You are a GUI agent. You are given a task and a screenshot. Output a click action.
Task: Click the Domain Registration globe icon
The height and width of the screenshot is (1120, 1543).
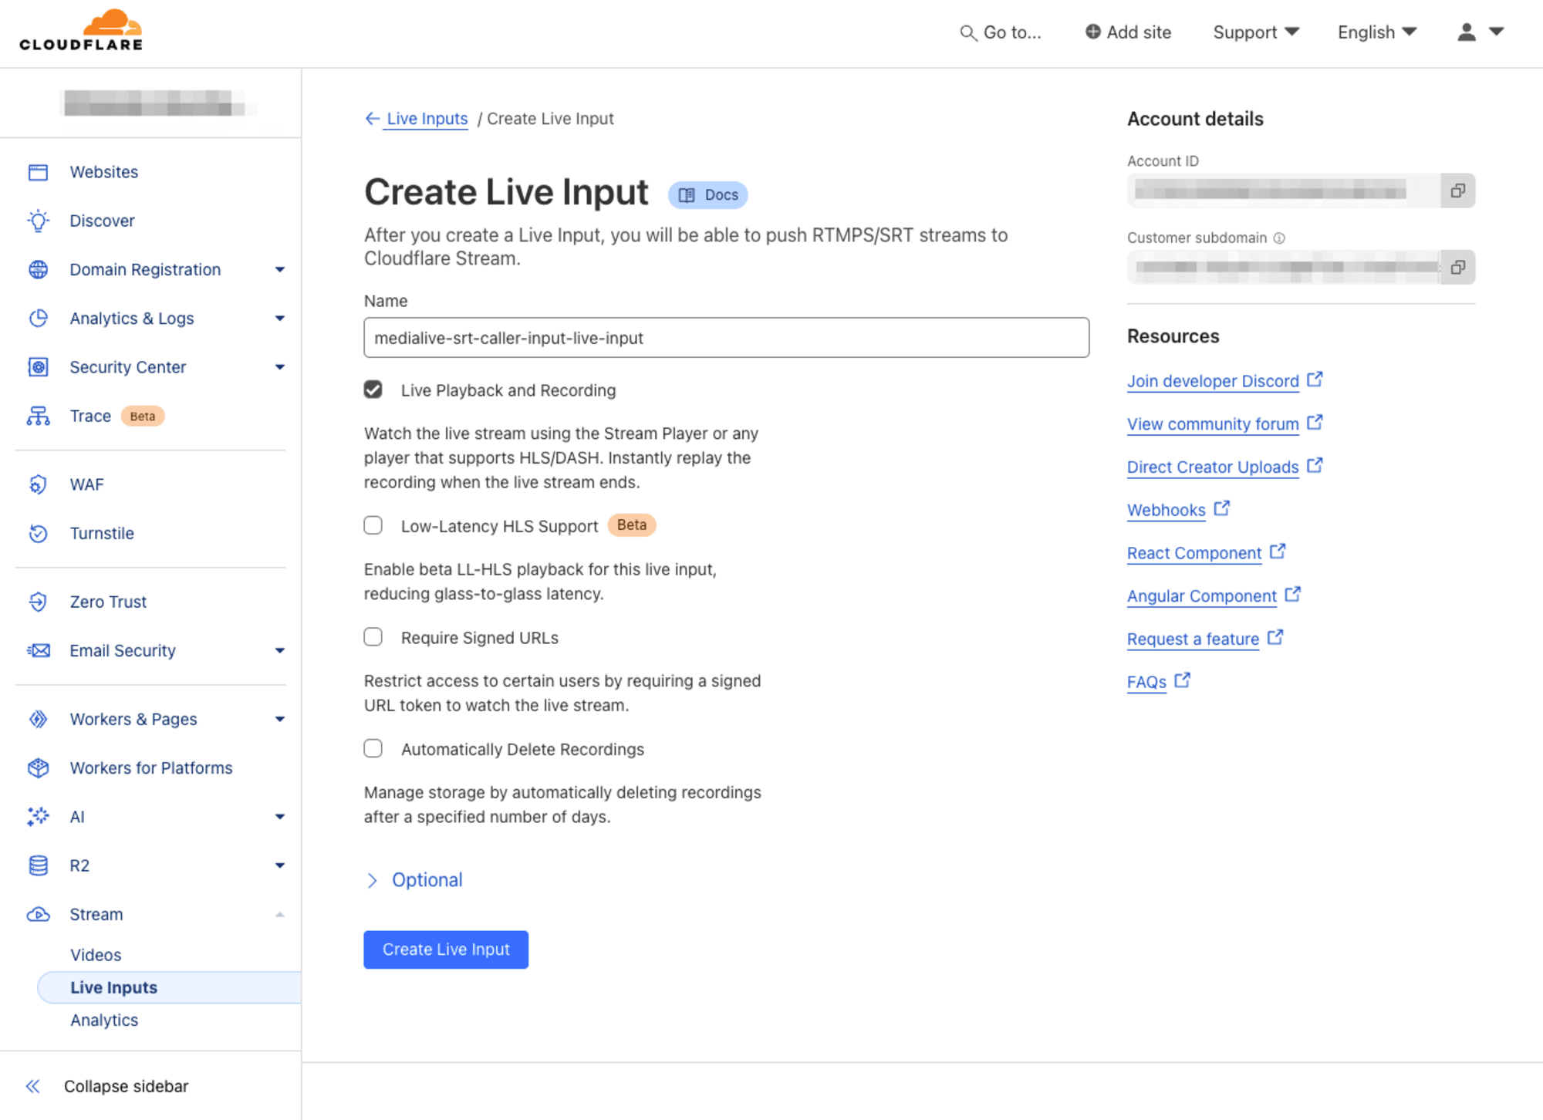pos(38,269)
